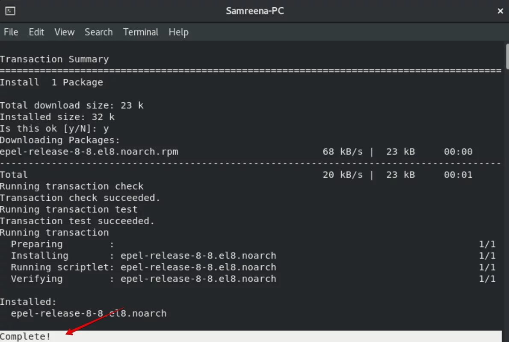The width and height of the screenshot is (509, 342).
Task: Click the 'Preparing' step label
Action: (37, 244)
